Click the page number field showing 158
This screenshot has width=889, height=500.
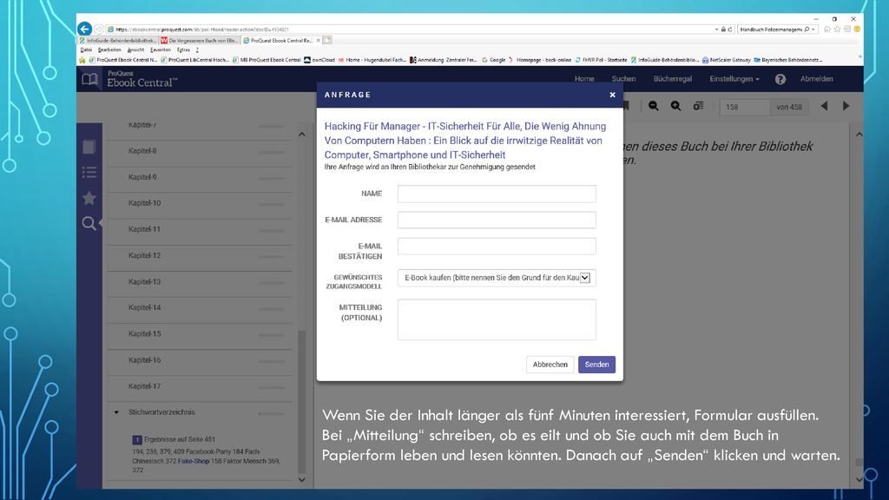coord(744,107)
